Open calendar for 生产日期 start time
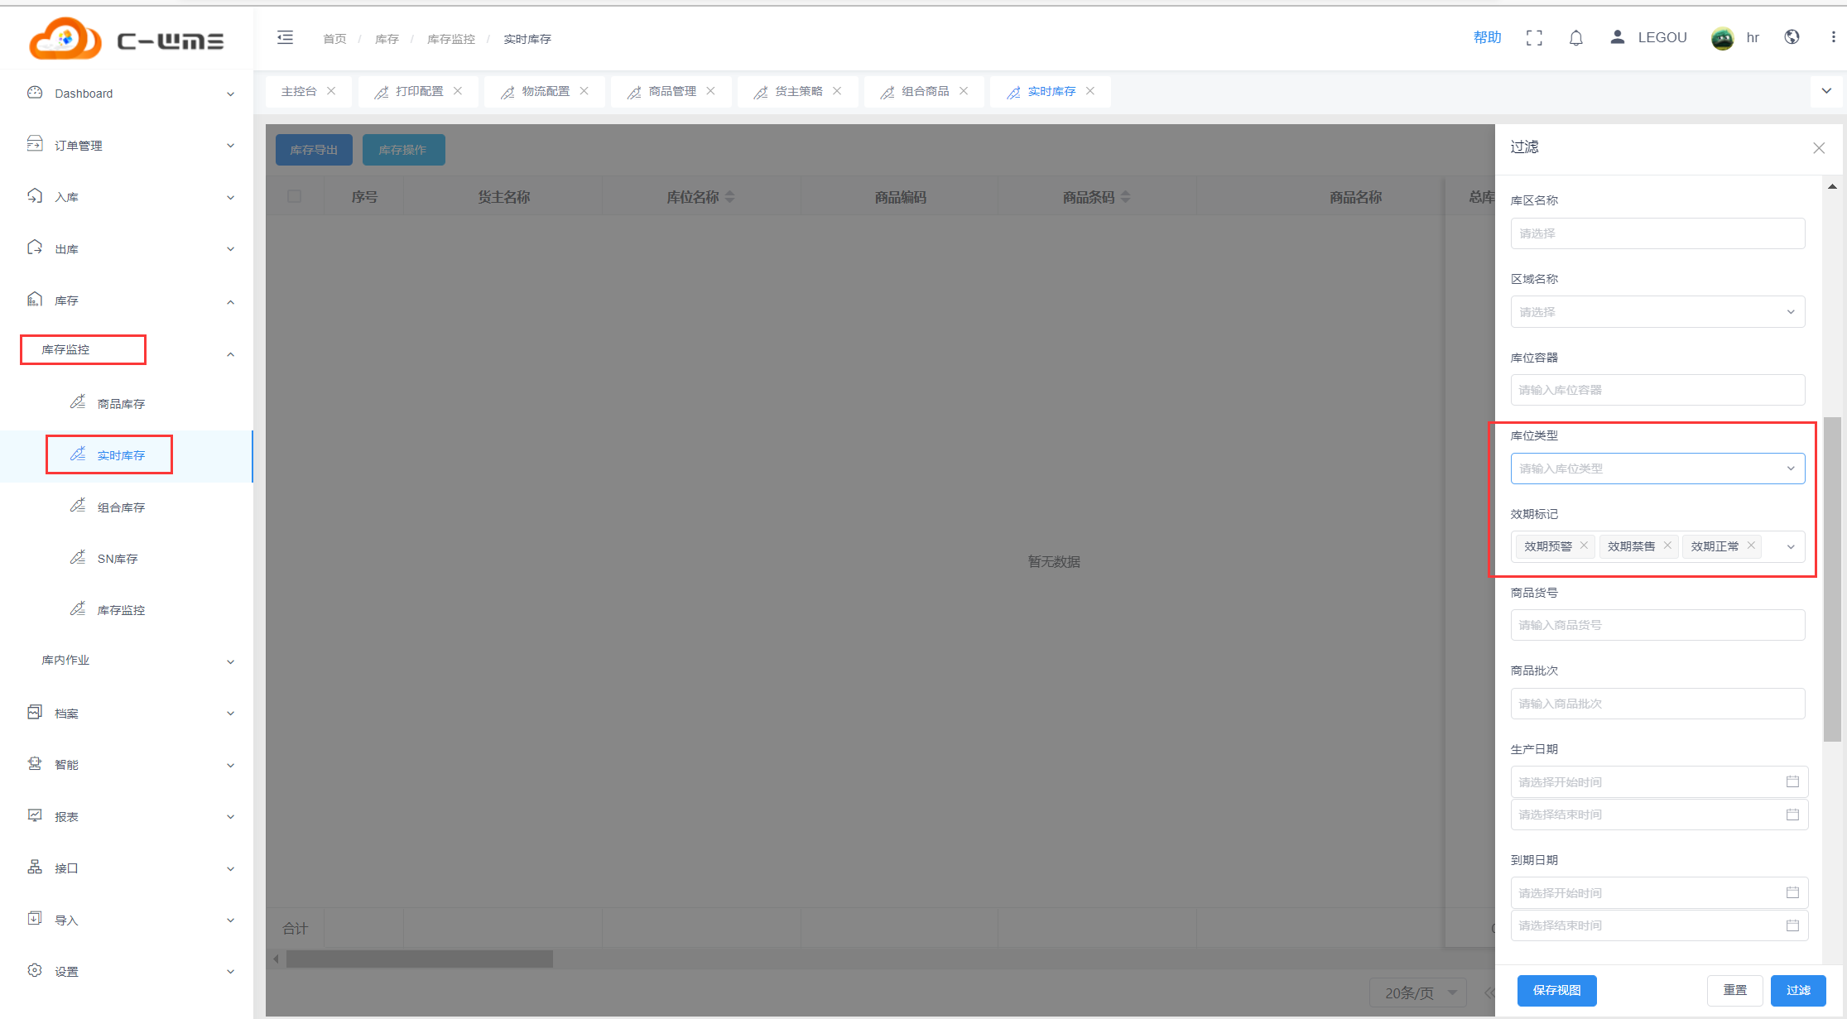The width and height of the screenshot is (1847, 1019). pyautogui.click(x=1792, y=781)
